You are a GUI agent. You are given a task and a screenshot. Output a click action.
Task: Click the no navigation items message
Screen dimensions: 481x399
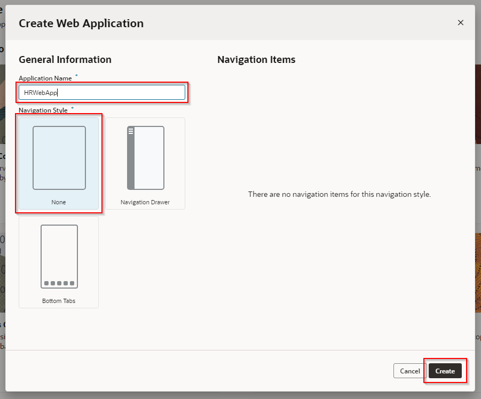click(x=339, y=194)
